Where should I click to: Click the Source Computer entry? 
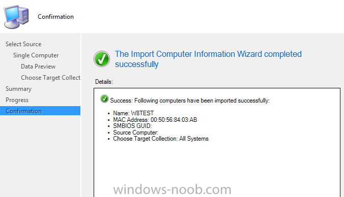(x=135, y=133)
